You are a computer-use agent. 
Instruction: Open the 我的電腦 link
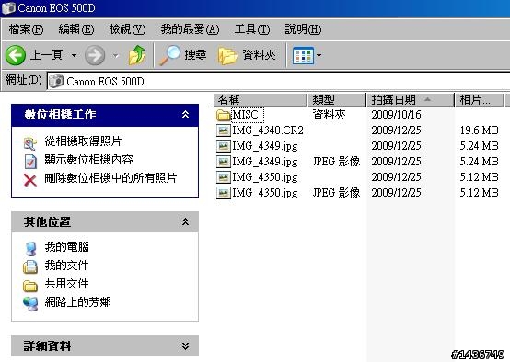(x=66, y=247)
